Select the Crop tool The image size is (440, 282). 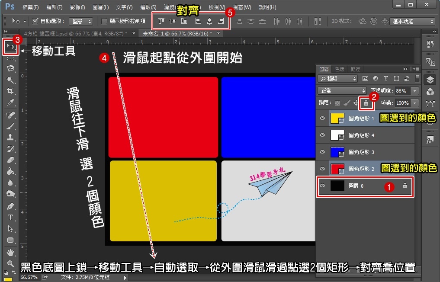(10, 91)
